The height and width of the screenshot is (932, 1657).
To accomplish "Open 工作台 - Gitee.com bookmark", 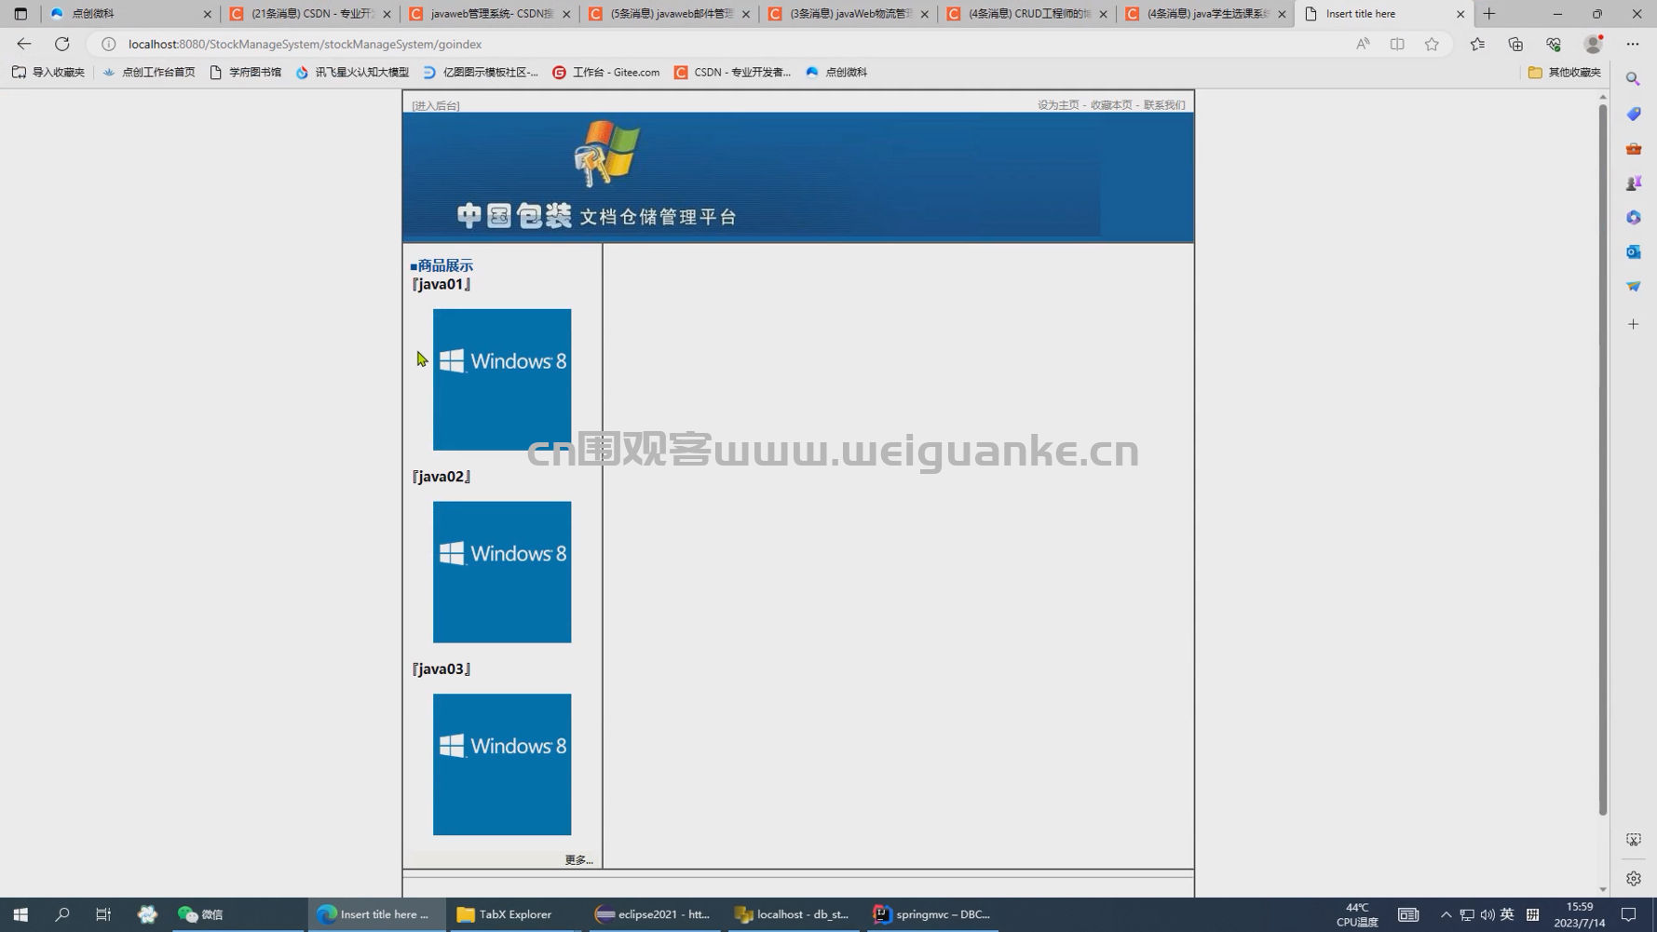I will (606, 72).
